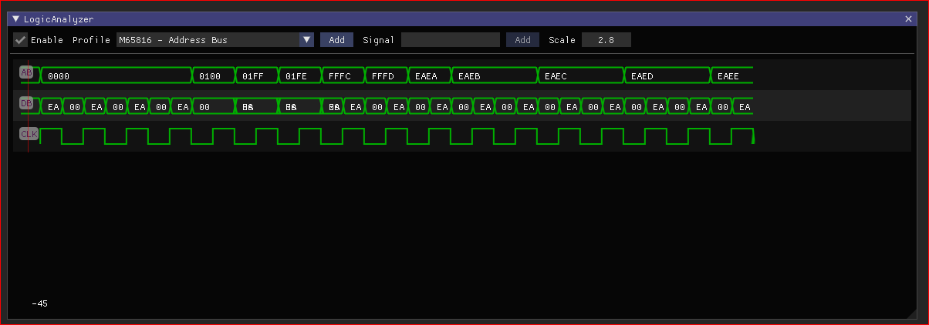Click the AB signal label badge
The width and height of the screenshot is (929, 325).
pyautogui.click(x=26, y=73)
